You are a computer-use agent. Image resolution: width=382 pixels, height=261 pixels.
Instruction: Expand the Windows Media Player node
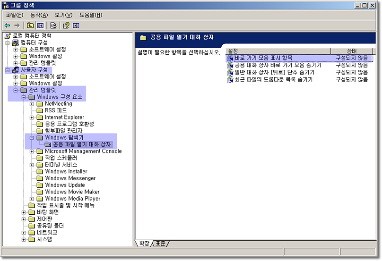click(x=32, y=199)
